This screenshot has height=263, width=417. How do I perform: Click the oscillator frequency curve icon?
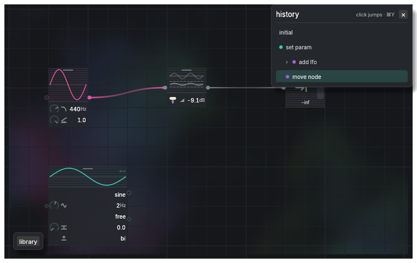(64, 108)
